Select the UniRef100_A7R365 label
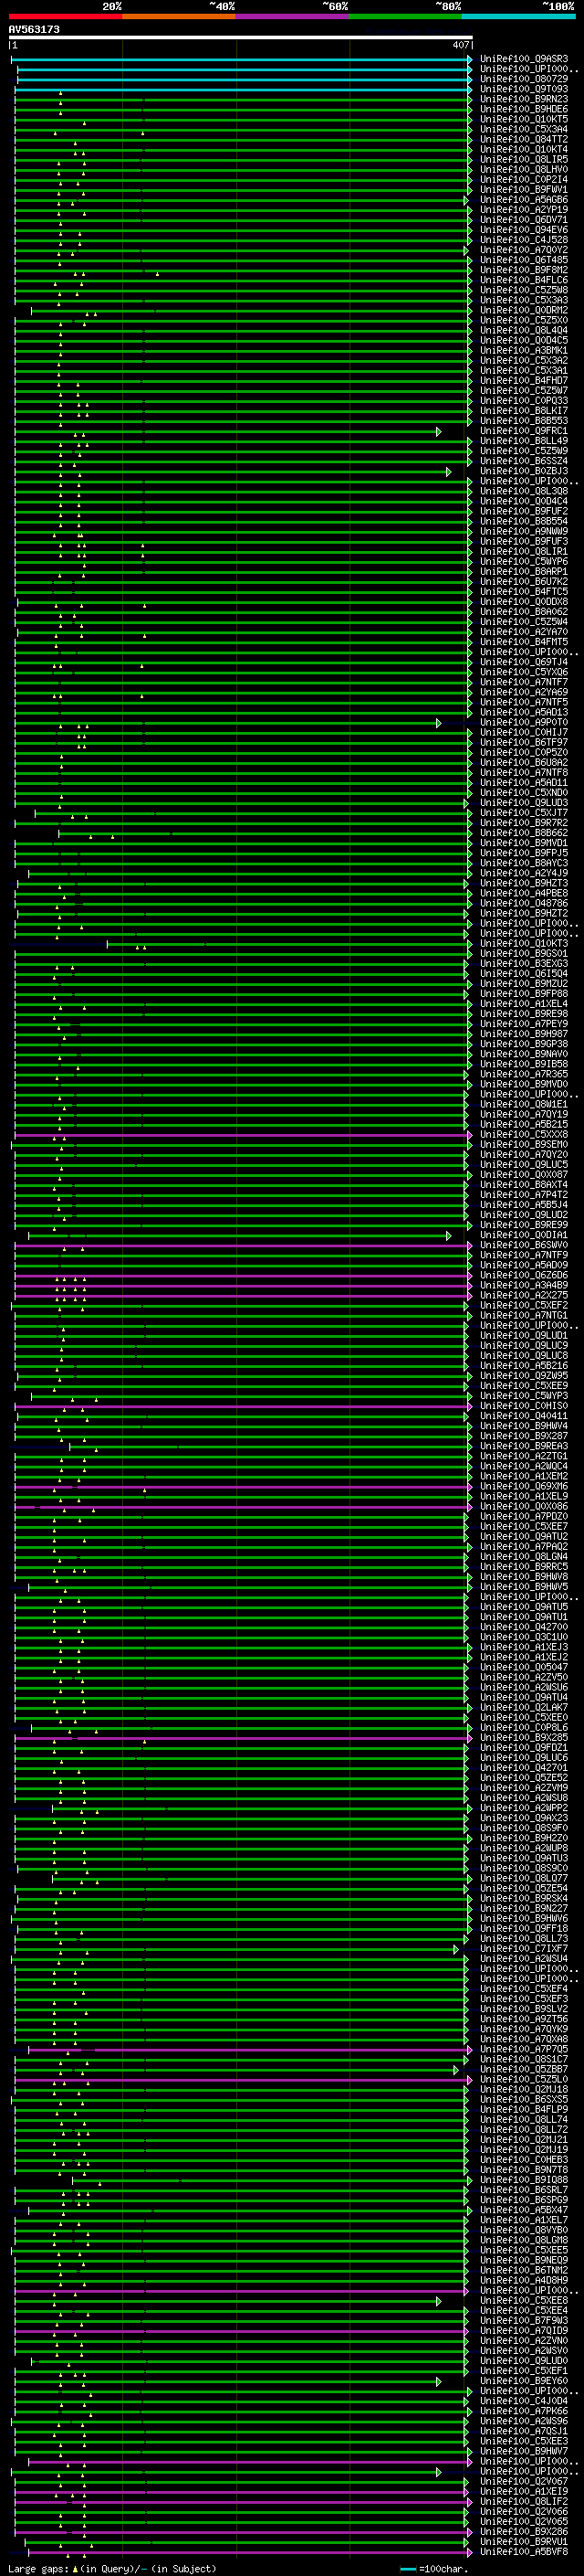 tap(524, 1074)
